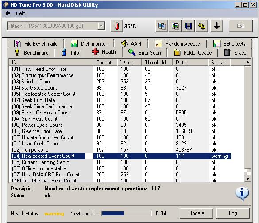Select the Power Cycle Count row
The height and width of the screenshot is (223, 259).
[x=120, y=125]
